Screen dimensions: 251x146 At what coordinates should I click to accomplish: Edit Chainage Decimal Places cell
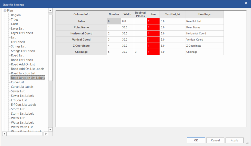140,52
